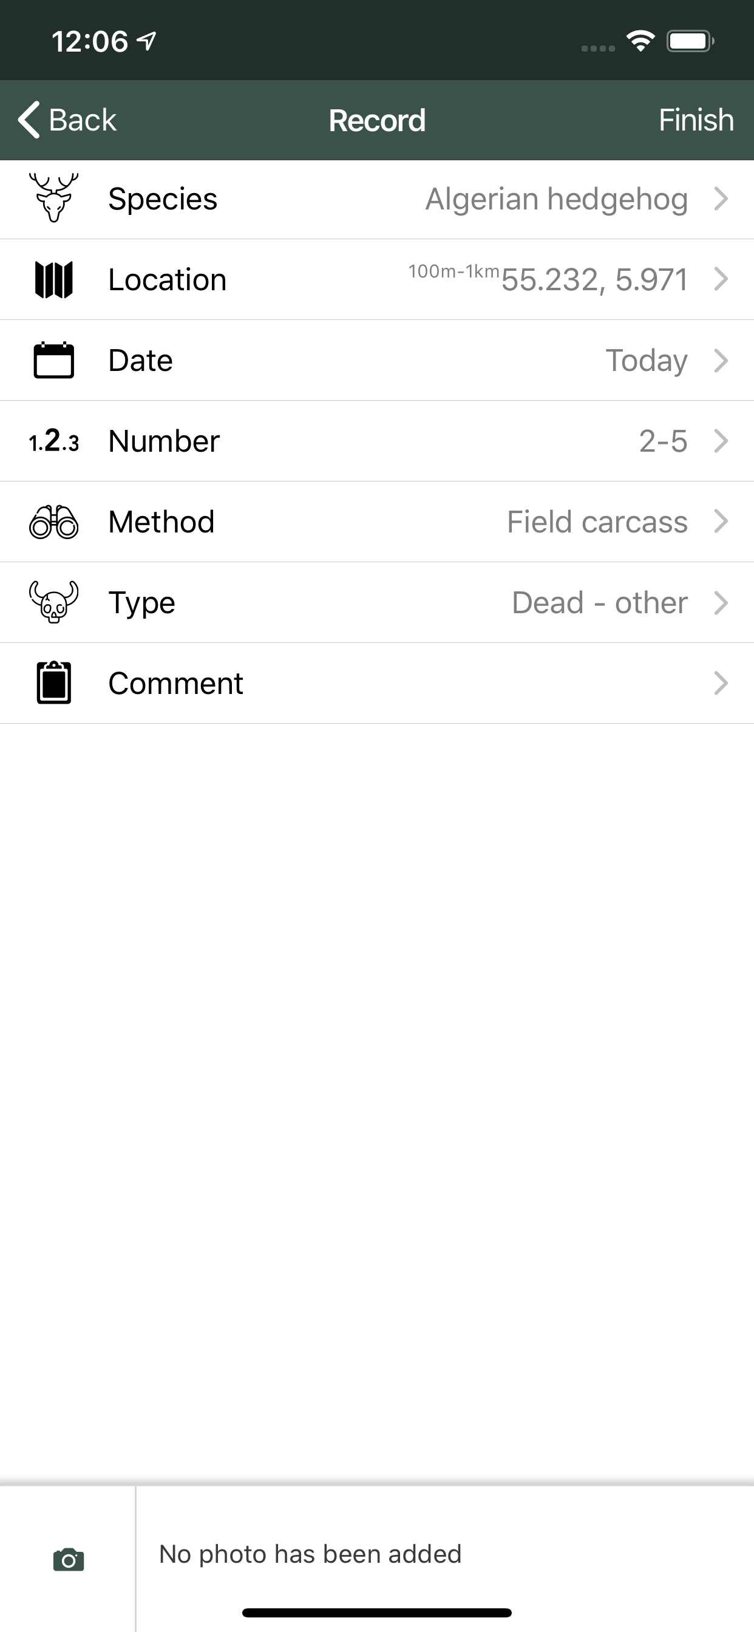Tap the calendar Date icon
This screenshot has width=754, height=1632.
(54, 360)
